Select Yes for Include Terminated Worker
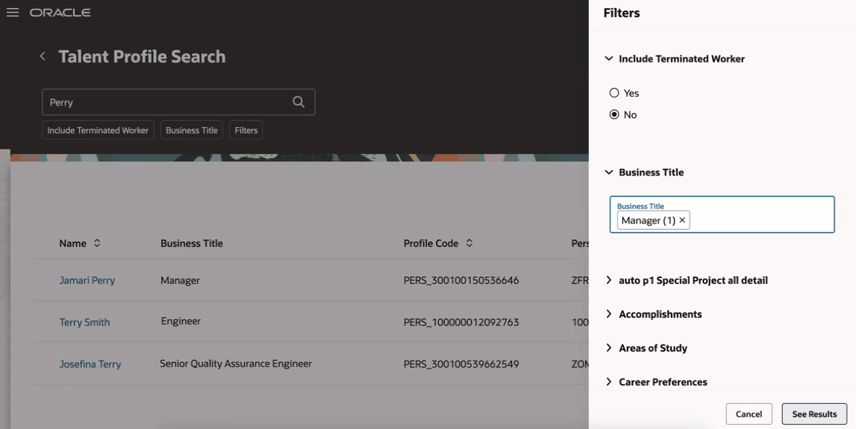856x429 pixels. point(614,93)
